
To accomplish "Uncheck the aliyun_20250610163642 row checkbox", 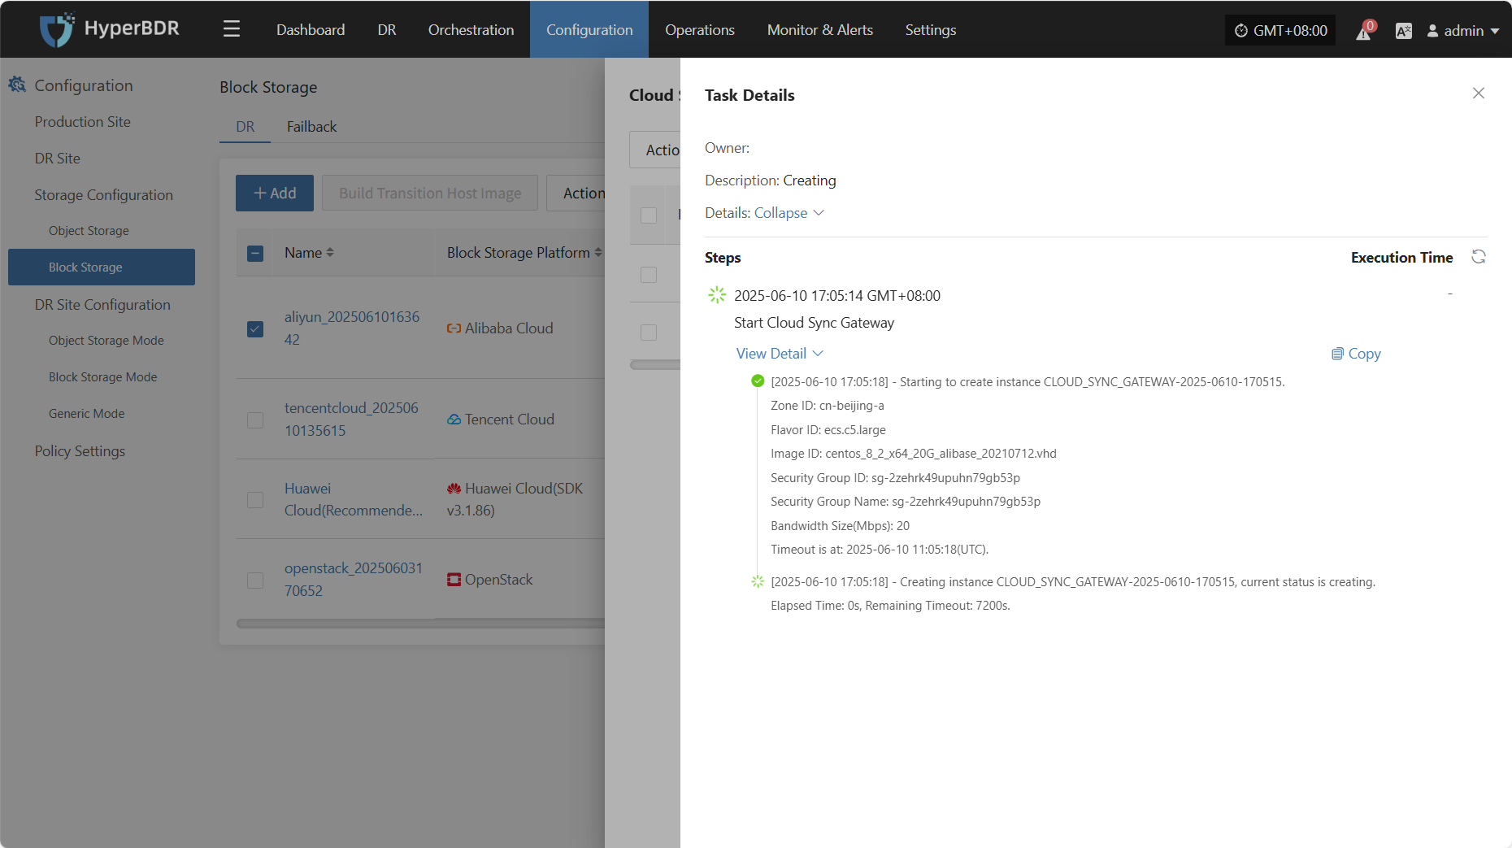I will 255,329.
